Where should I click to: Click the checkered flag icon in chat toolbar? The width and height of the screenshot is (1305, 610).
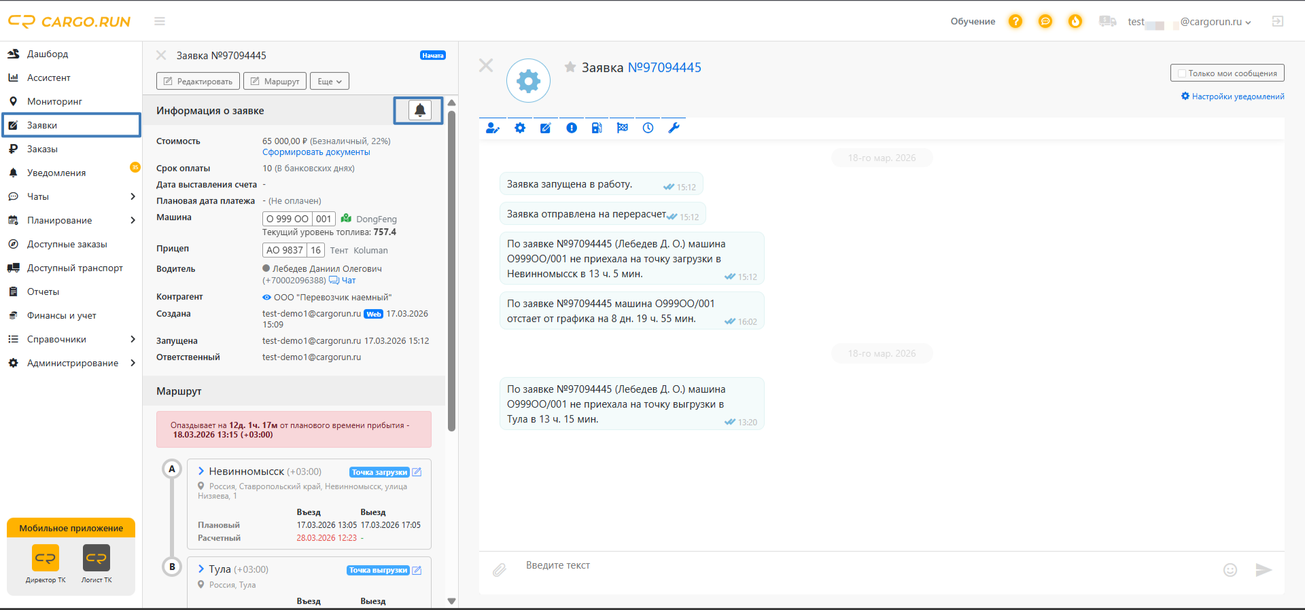(x=623, y=128)
